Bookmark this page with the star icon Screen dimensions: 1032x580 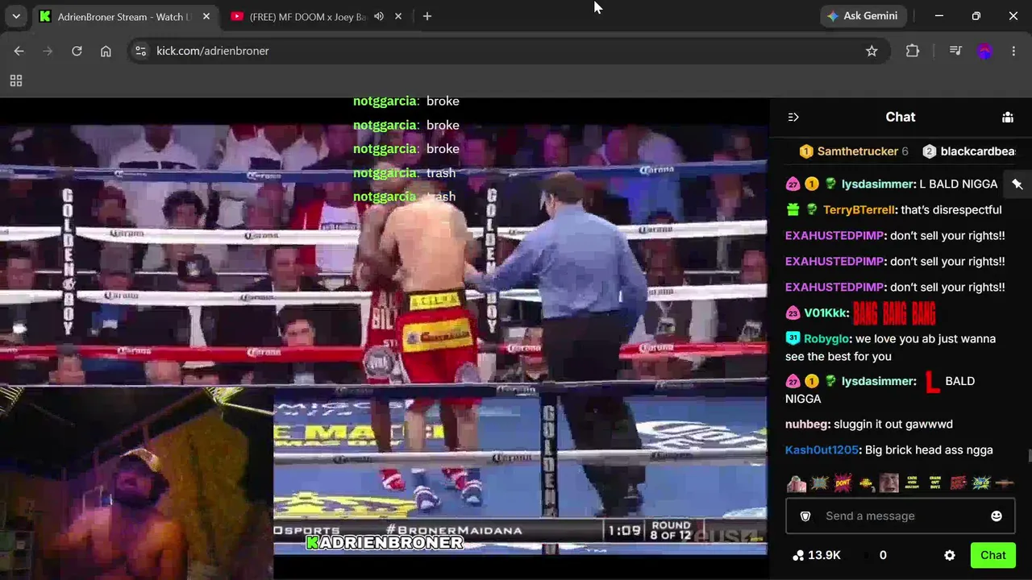[872, 51]
